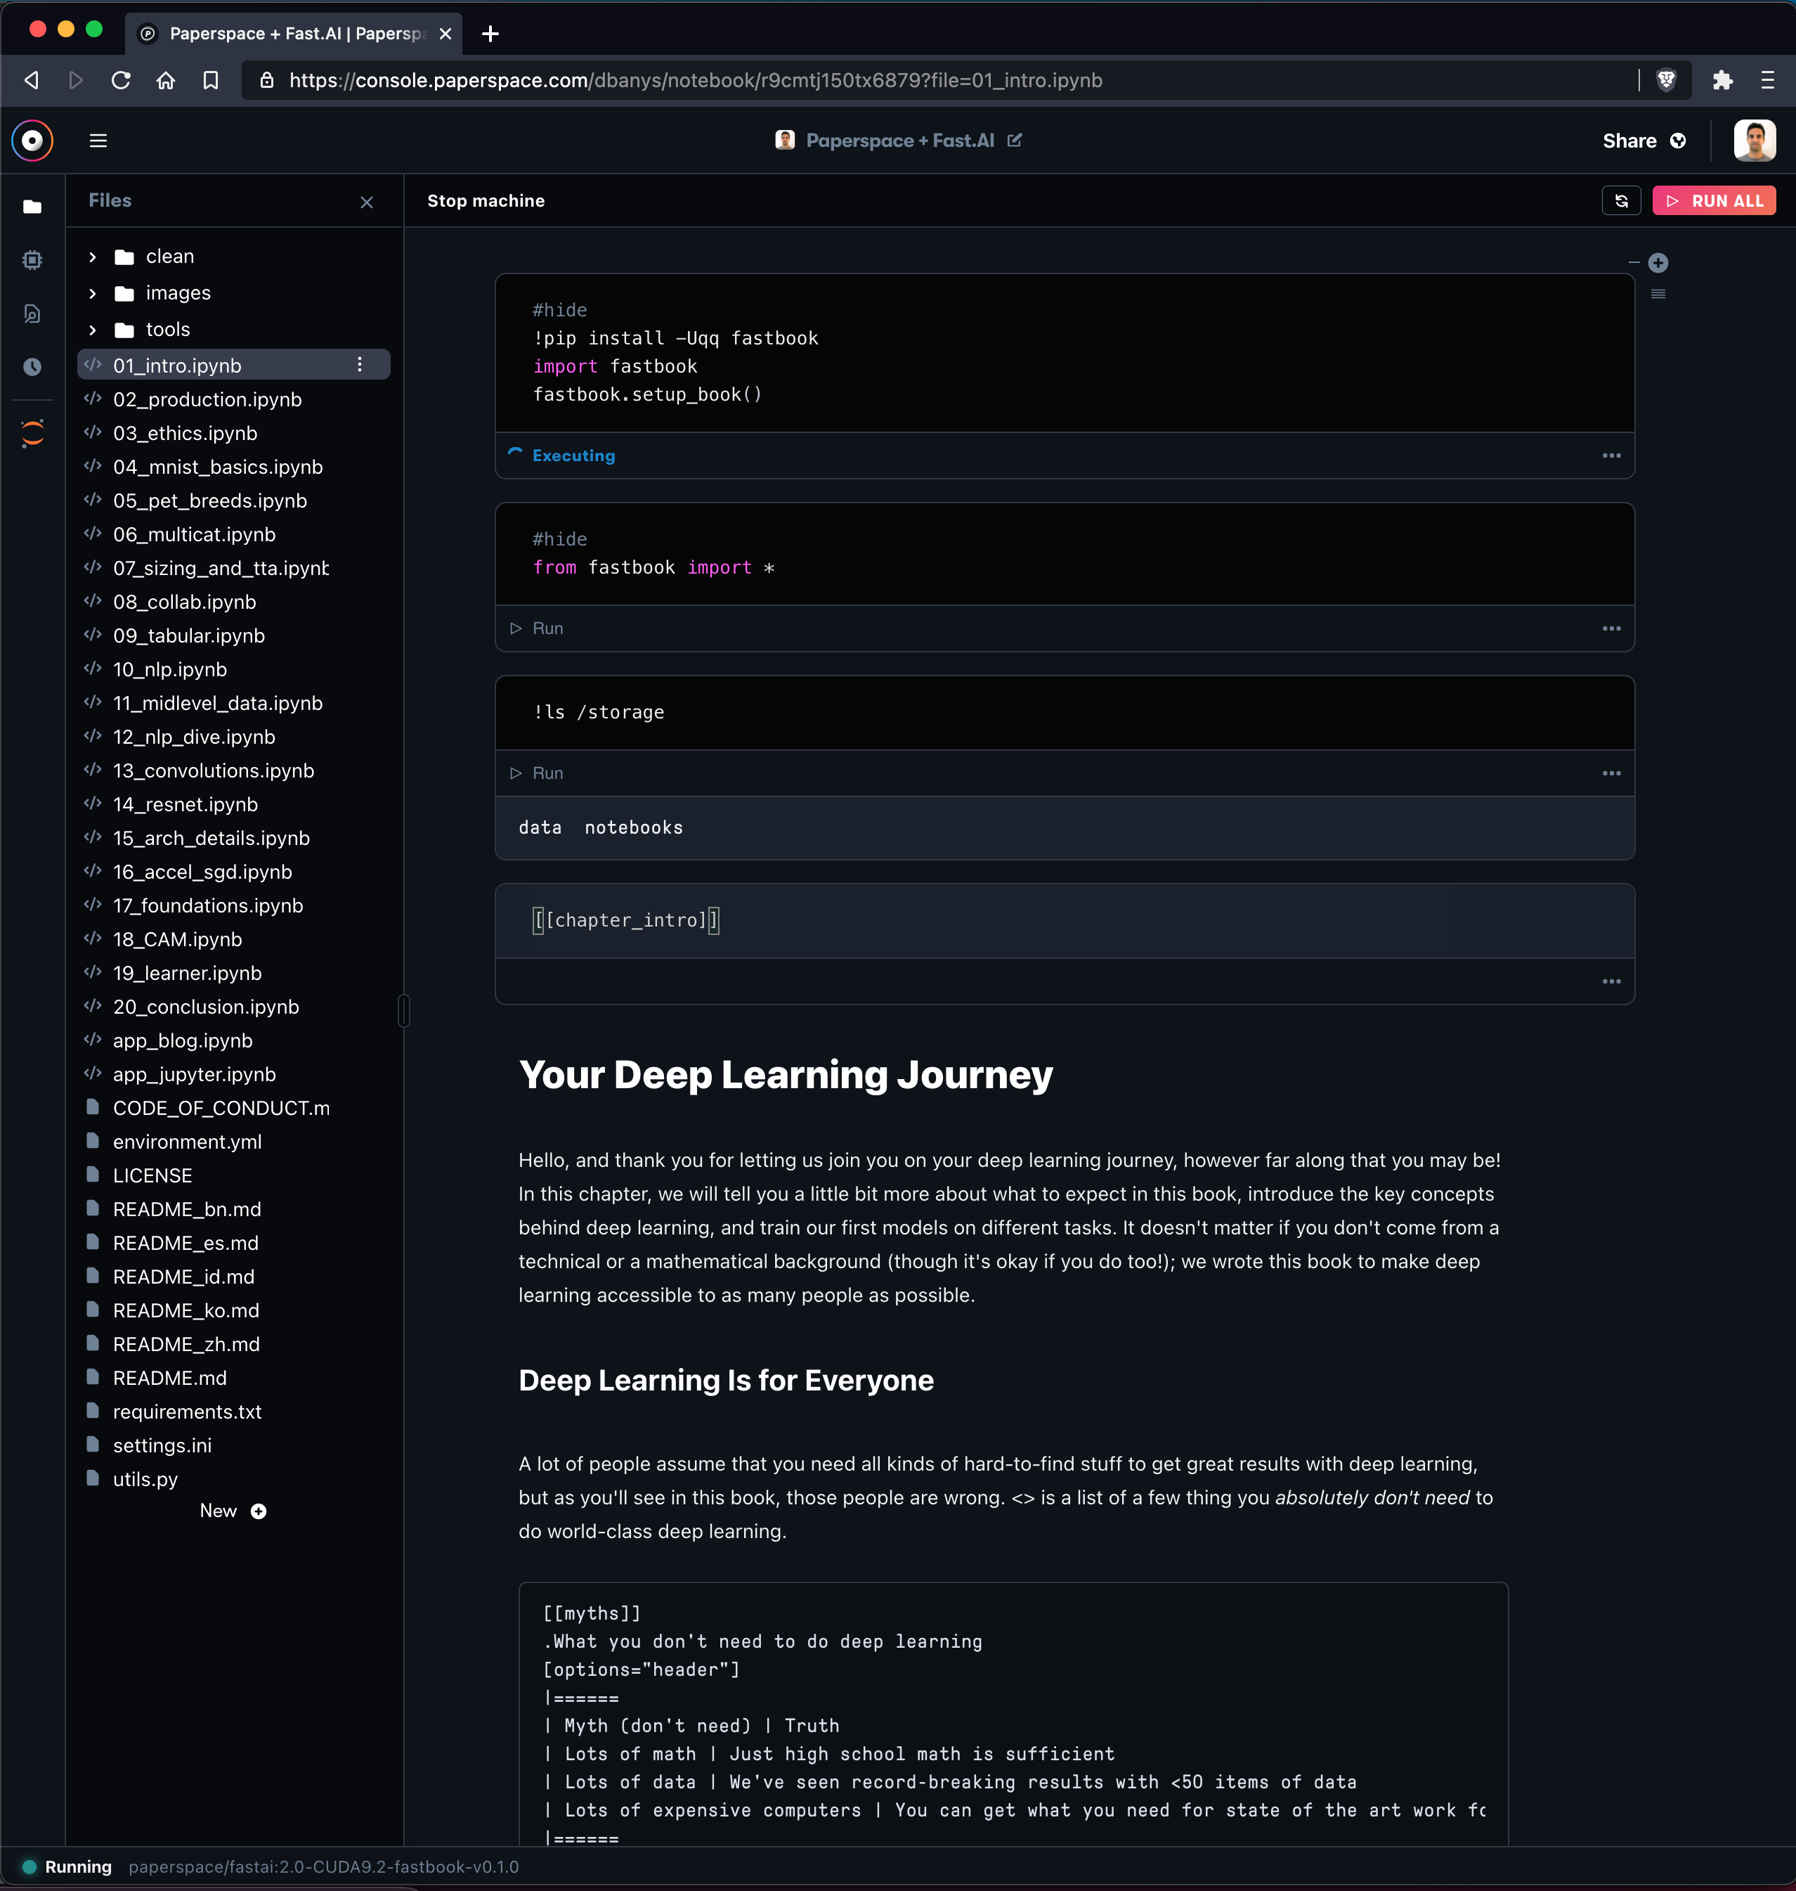
Task: Click the Brave shield icon in the toolbar
Action: [1667, 80]
